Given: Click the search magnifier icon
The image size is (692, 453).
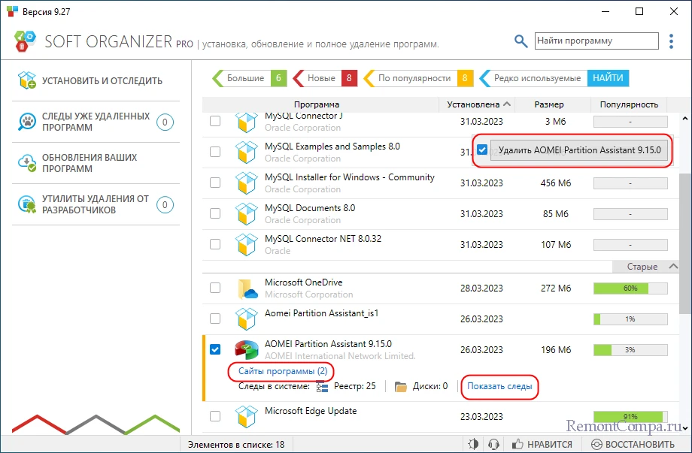Looking at the screenshot, I should (521, 41).
